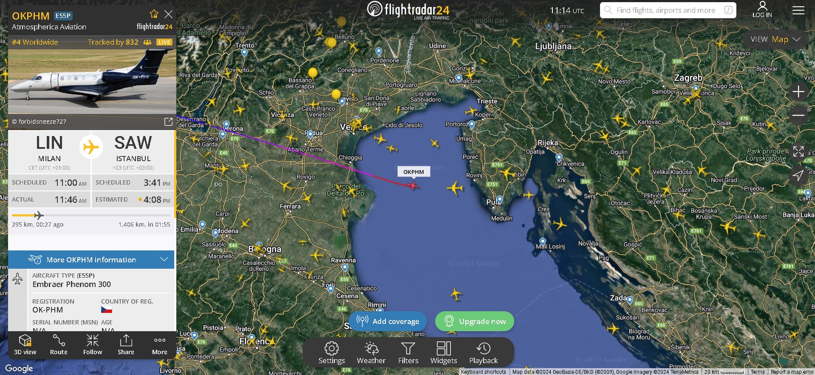Click the Add coverage button

point(388,321)
